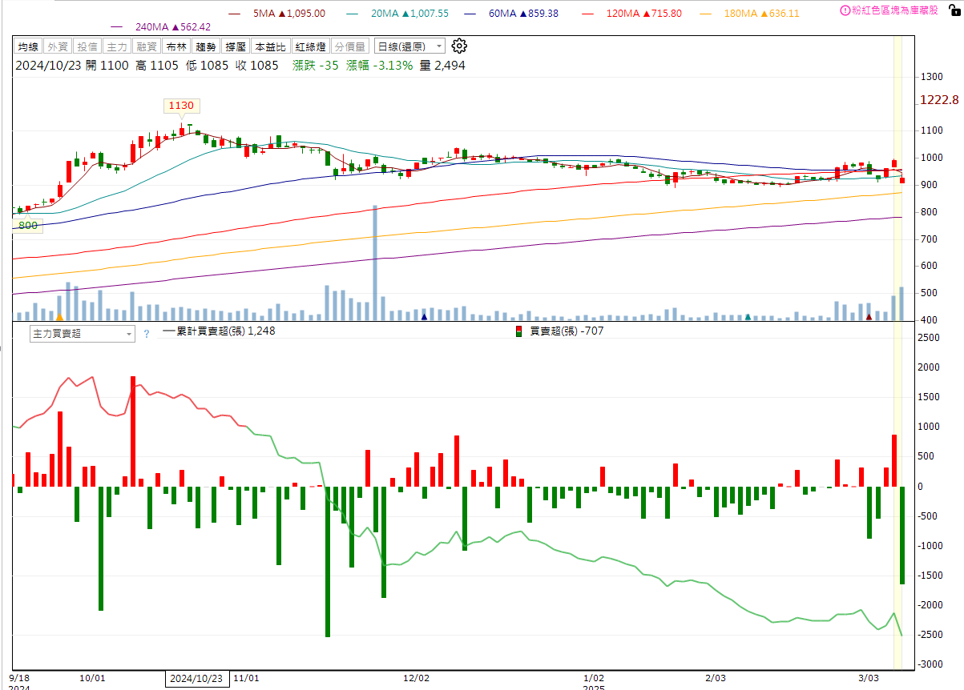
Task: Click the 漲跌 -35 value
Action: (x=316, y=66)
